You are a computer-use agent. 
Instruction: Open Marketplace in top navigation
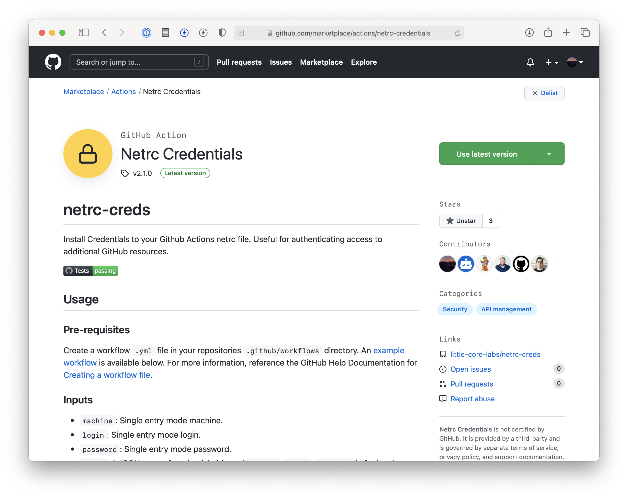pyautogui.click(x=321, y=62)
